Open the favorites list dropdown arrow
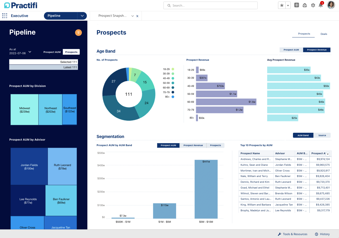 point(288,5)
